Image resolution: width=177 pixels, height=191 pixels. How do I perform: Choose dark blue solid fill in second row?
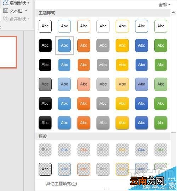pyautogui.click(x=142, y=45)
